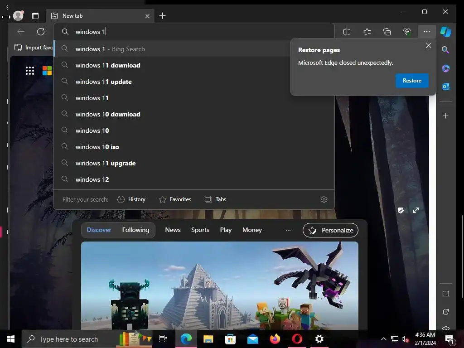Choose the plain "windows 10" suggestion
Viewport: 464px width, 348px height.
pos(194,130)
